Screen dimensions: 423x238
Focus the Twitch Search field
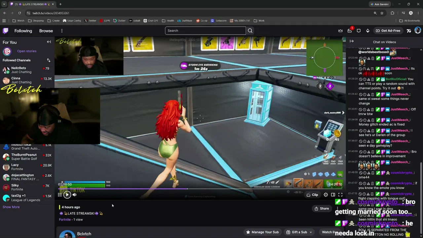(205, 31)
